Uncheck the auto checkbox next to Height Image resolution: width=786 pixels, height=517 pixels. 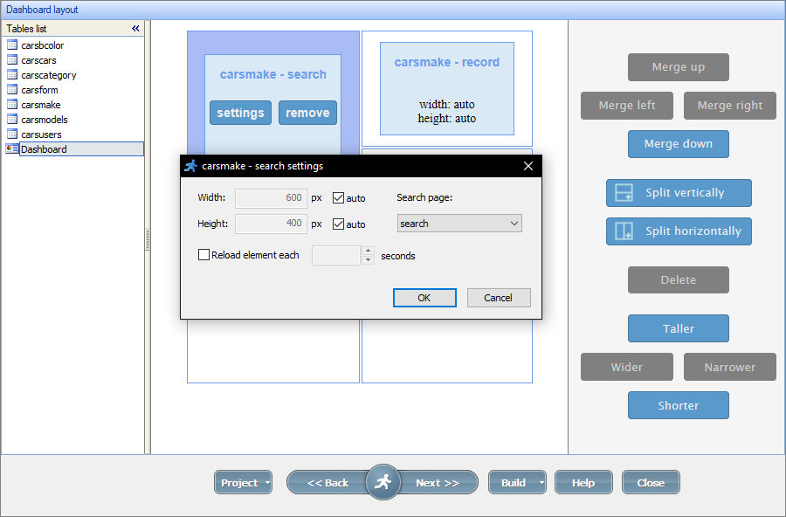(337, 223)
